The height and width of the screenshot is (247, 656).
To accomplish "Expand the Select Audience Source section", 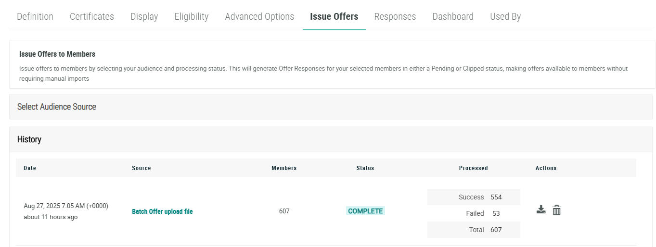I will 57,107.
